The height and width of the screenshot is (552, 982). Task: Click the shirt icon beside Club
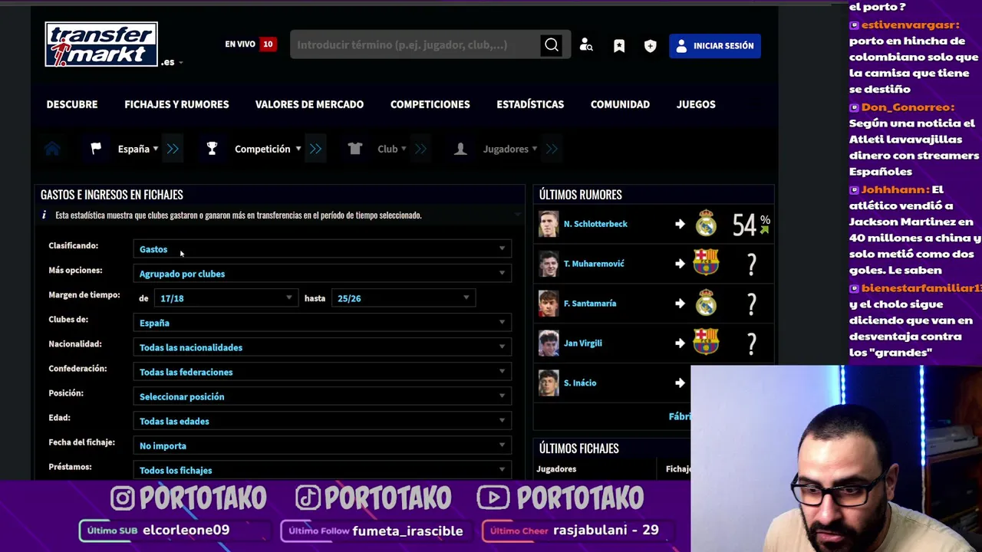click(x=354, y=149)
